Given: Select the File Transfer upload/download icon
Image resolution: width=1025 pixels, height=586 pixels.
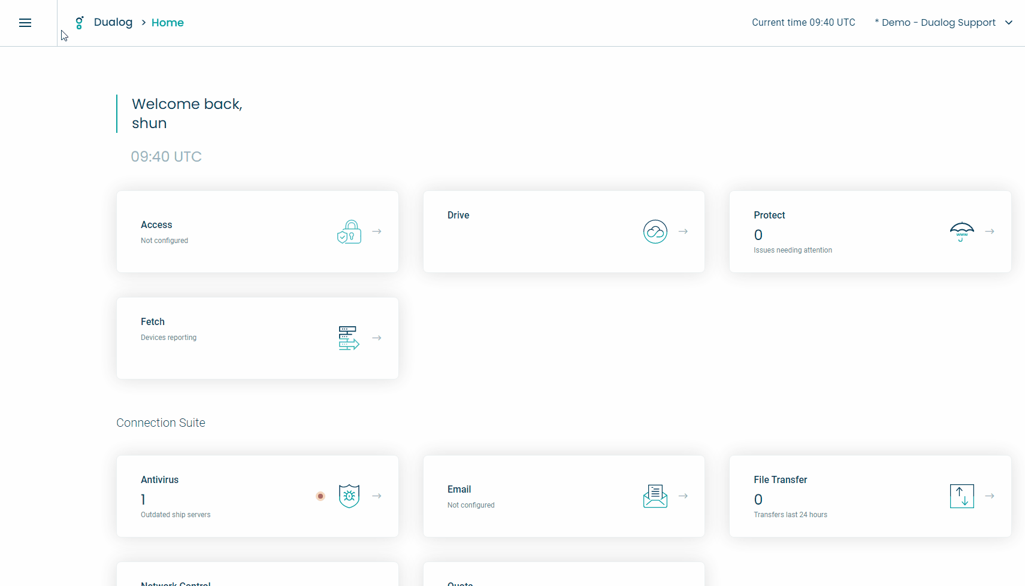Looking at the screenshot, I should click(x=962, y=496).
